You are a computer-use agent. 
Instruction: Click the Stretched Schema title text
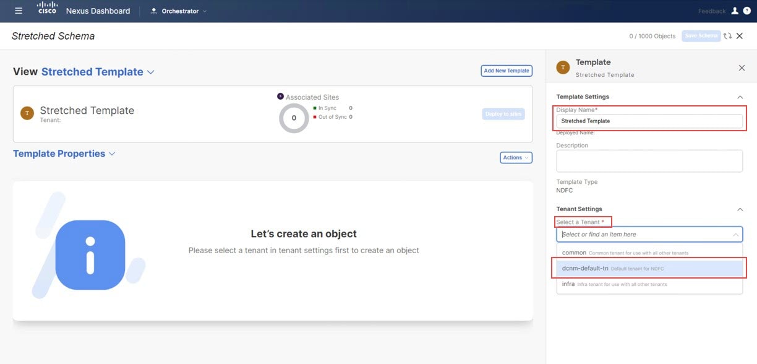click(x=53, y=36)
